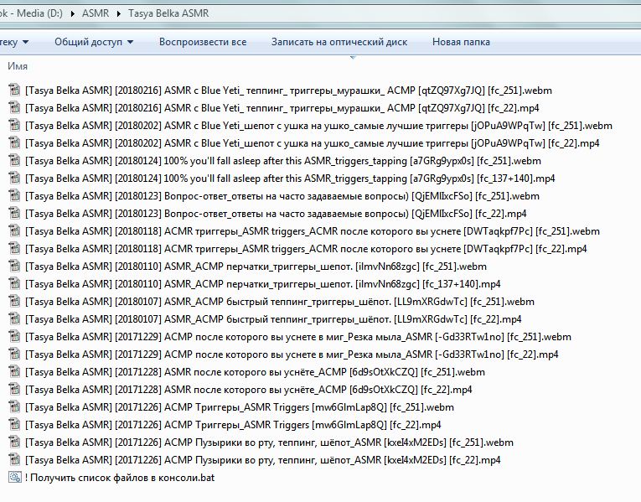Image resolution: width=641 pixels, height=502 pixels.
Task: Select file name ending [6d9sOtXkCZQ] [fc_22].mp4
Action: click(x=249, y=390)
